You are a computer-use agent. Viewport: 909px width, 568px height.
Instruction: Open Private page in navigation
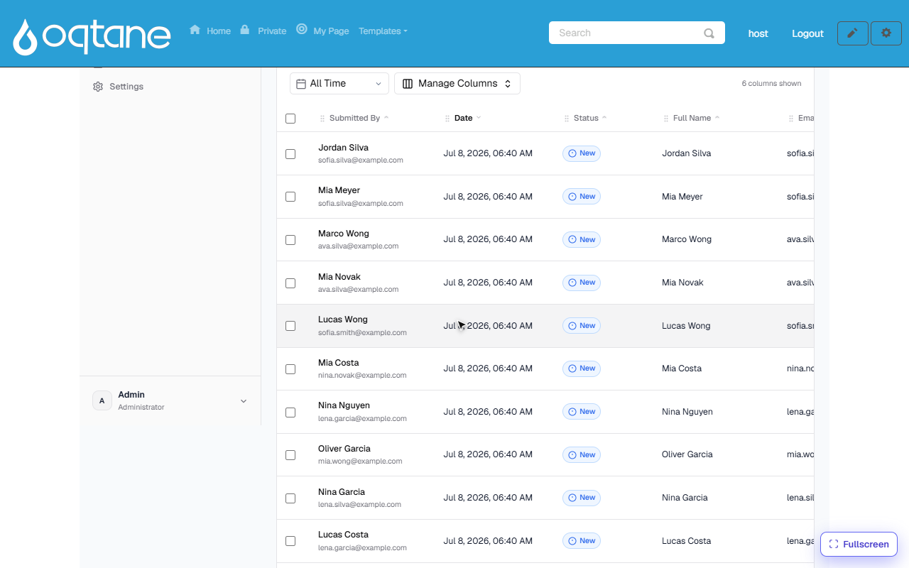coord(272,31)
